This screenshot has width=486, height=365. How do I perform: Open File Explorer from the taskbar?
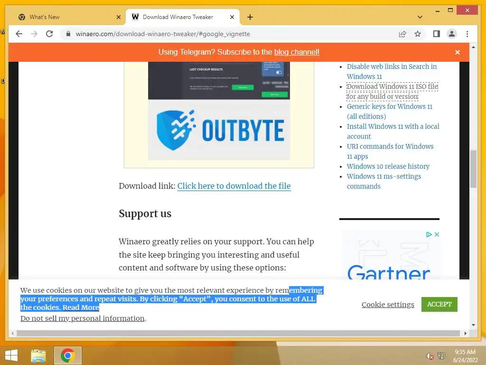click(38, 355)
